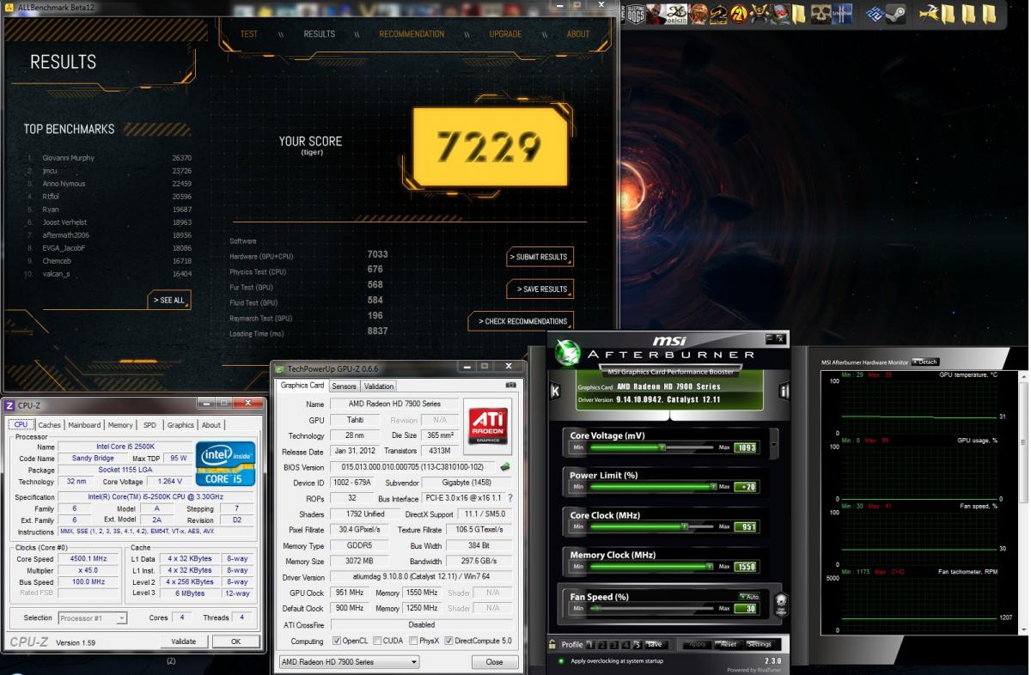Open the Caches tab in CPU-Z
This screenshot has width=1031, height=675.
pos(49,424)
